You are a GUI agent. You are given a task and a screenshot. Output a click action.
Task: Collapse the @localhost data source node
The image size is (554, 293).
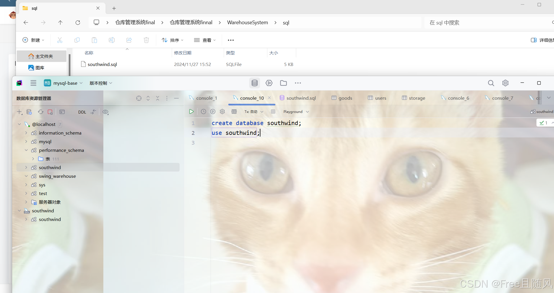coord(19,124)
